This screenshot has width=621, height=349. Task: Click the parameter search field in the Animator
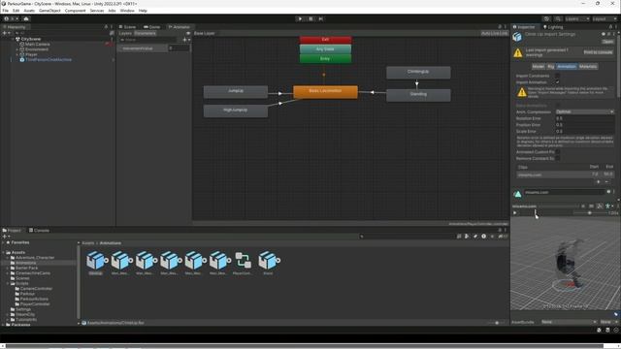coord(149,40)
